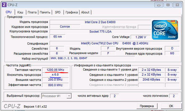Open the SPD tab
Screen dimensions: 185x111
58,12
